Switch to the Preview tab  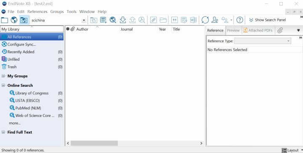click(x=233, y=31)
